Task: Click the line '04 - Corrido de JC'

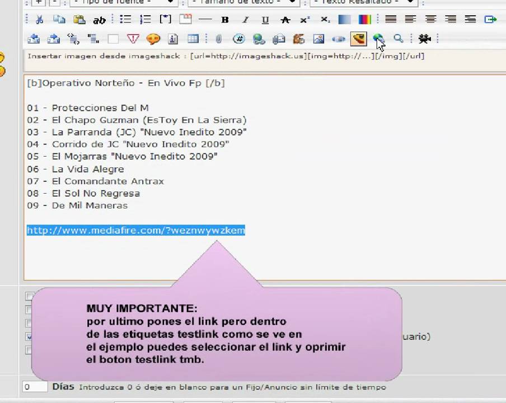Action: (x=128, y=144)
